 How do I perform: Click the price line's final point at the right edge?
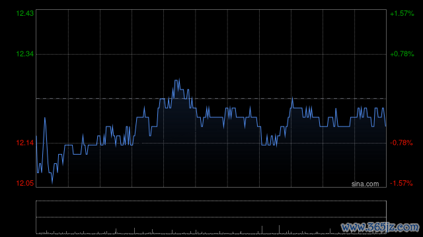pos(385,126)
